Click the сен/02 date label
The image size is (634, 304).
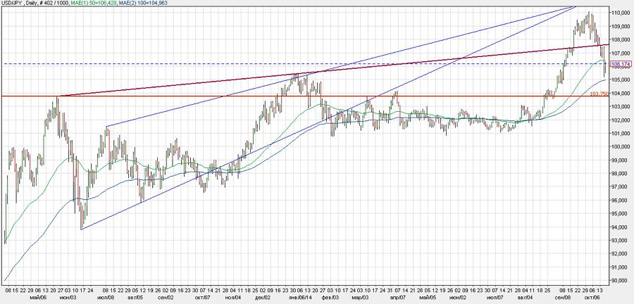tap(166, 297)
